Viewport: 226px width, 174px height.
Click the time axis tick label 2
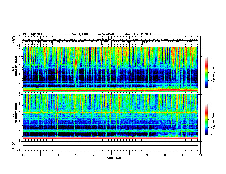[58, 155]
